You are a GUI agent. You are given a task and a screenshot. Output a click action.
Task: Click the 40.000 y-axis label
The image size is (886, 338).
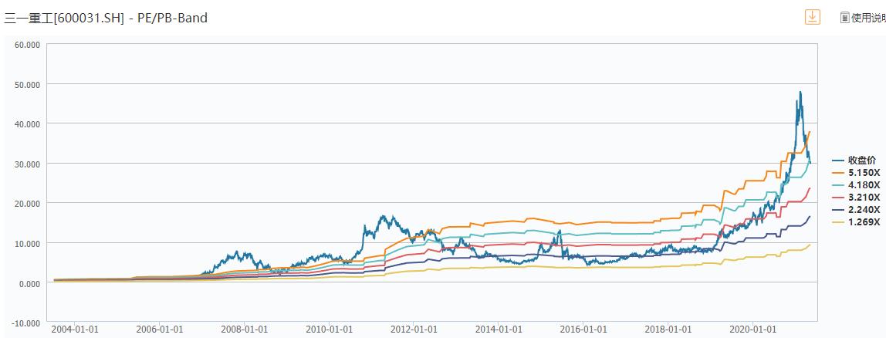point(28,123)
